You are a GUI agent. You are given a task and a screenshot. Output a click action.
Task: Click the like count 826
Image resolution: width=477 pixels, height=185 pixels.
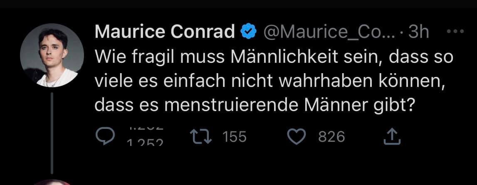[x=332, y=137]
